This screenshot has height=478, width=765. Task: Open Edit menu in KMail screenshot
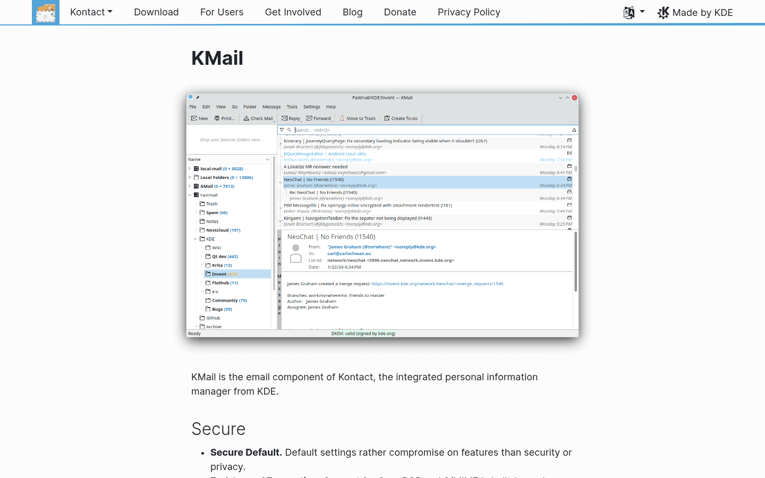(x=206, y=107)
